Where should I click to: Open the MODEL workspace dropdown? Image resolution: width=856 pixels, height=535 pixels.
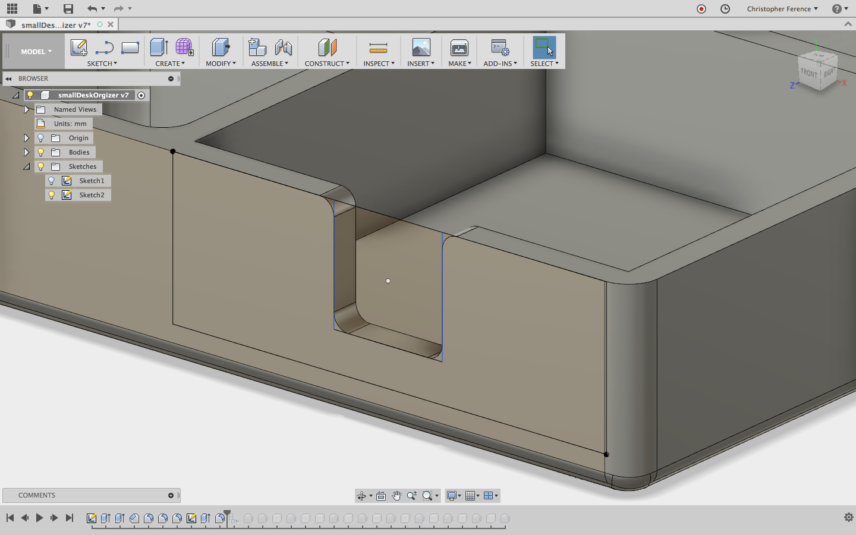pyautogui.click(x=36, y=52)
